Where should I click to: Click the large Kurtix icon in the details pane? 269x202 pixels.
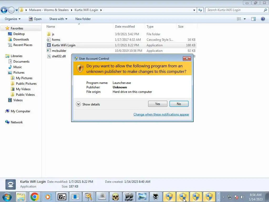[11, 184]
